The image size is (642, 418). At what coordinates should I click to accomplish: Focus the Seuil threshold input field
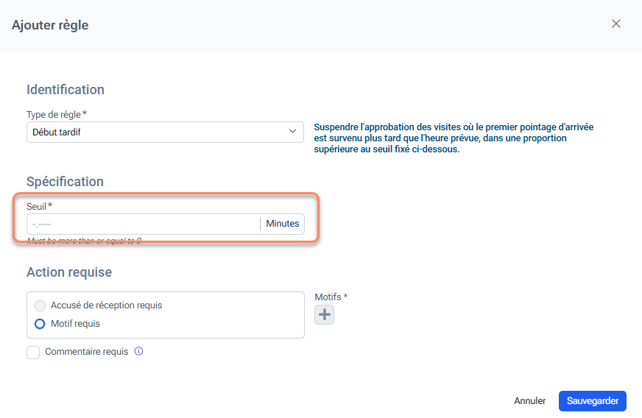[142, 224]
